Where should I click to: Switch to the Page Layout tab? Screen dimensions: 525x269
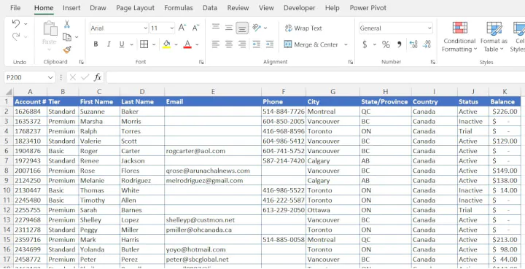coord(136,8)
